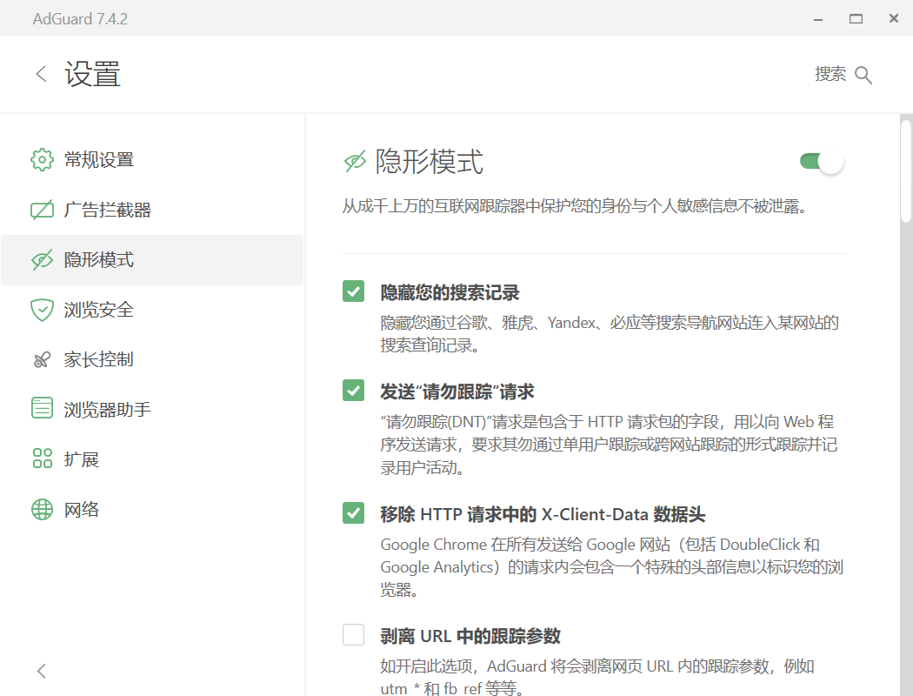Screen dimensions: 913x696
Task: Click the 隐形模式 page heading
Action: click(430, 162)
